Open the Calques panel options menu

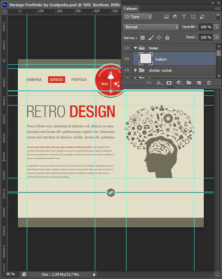coord(218,8)
